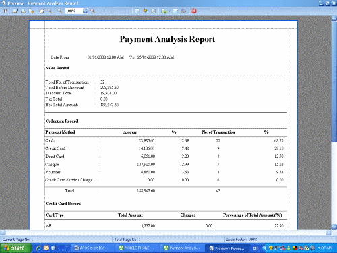Click the 'Credit Card Service Charge' row label
337x253 pixels.
69,180
